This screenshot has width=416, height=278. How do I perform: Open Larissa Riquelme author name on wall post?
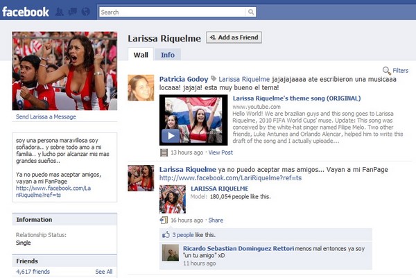tap(188, 170)
